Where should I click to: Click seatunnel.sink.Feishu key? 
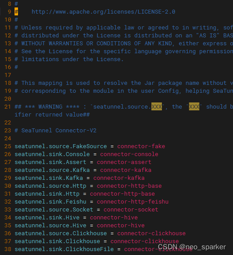[x=50, y=202]
